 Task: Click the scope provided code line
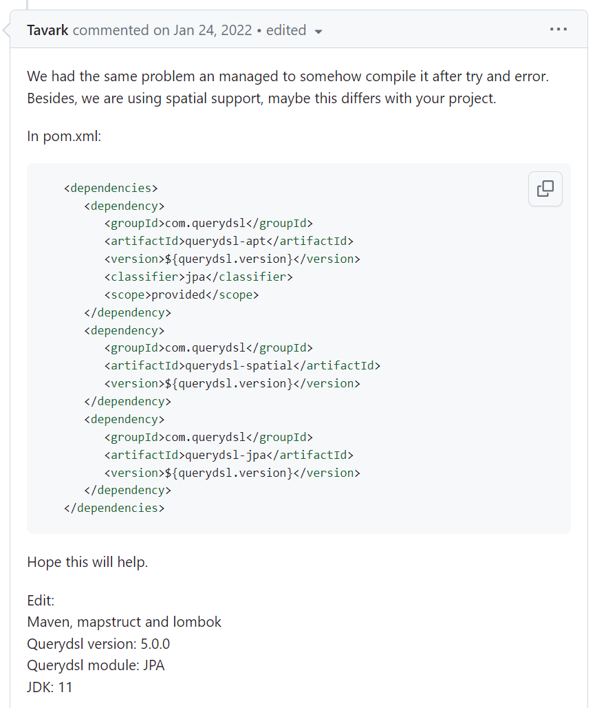[x=182, y=294]
